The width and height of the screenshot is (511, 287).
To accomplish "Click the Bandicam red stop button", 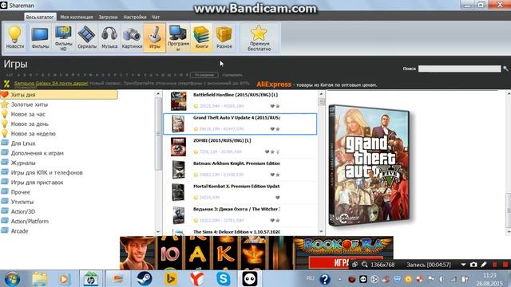I will tap(505, 265).
